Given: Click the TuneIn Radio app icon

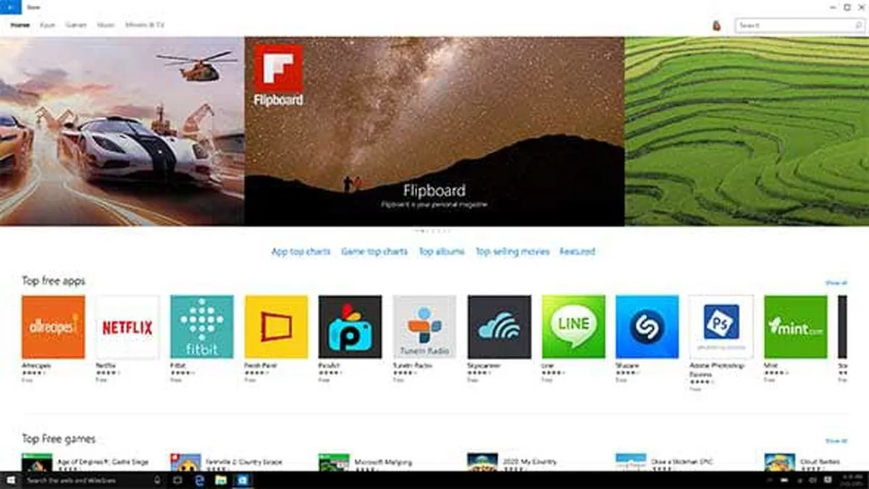Looking at the screenshot, I should point(424,326).
